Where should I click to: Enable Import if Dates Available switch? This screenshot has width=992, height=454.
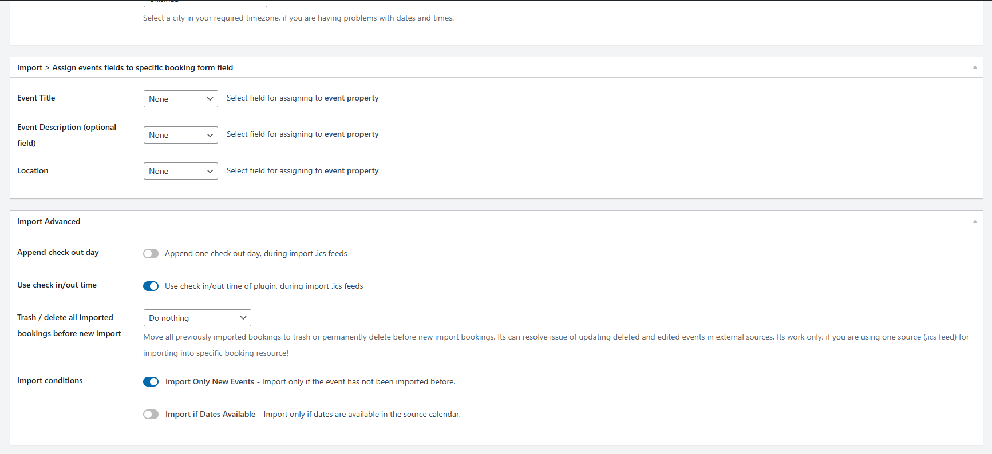[151, 414]
